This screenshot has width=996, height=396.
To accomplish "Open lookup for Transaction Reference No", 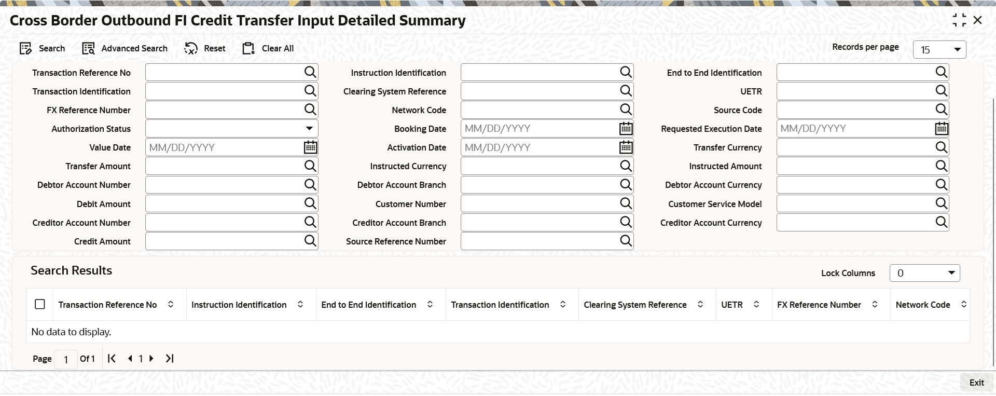I will pos(310,72).
